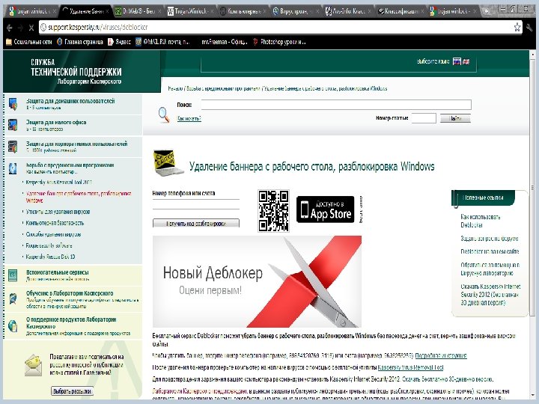Open Как использовать Deblocker link

(480, 221)
